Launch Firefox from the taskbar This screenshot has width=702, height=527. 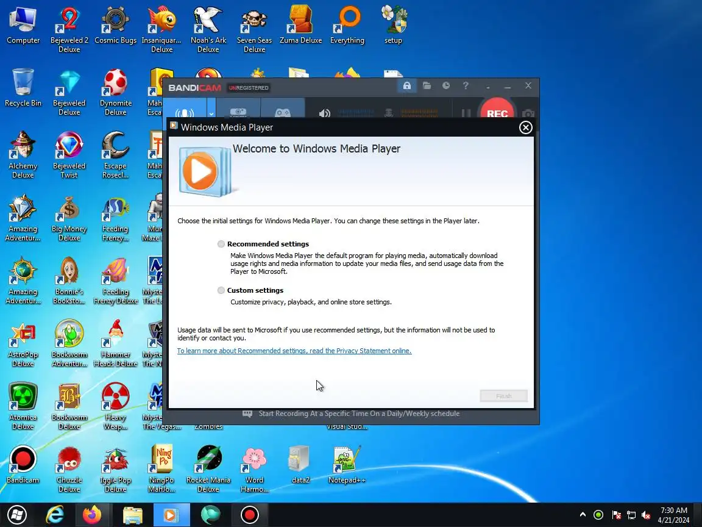(x=92, y=515)
